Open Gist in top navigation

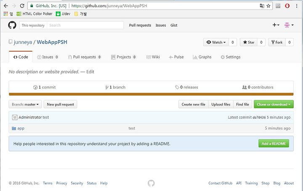click(x=174, y=25)
